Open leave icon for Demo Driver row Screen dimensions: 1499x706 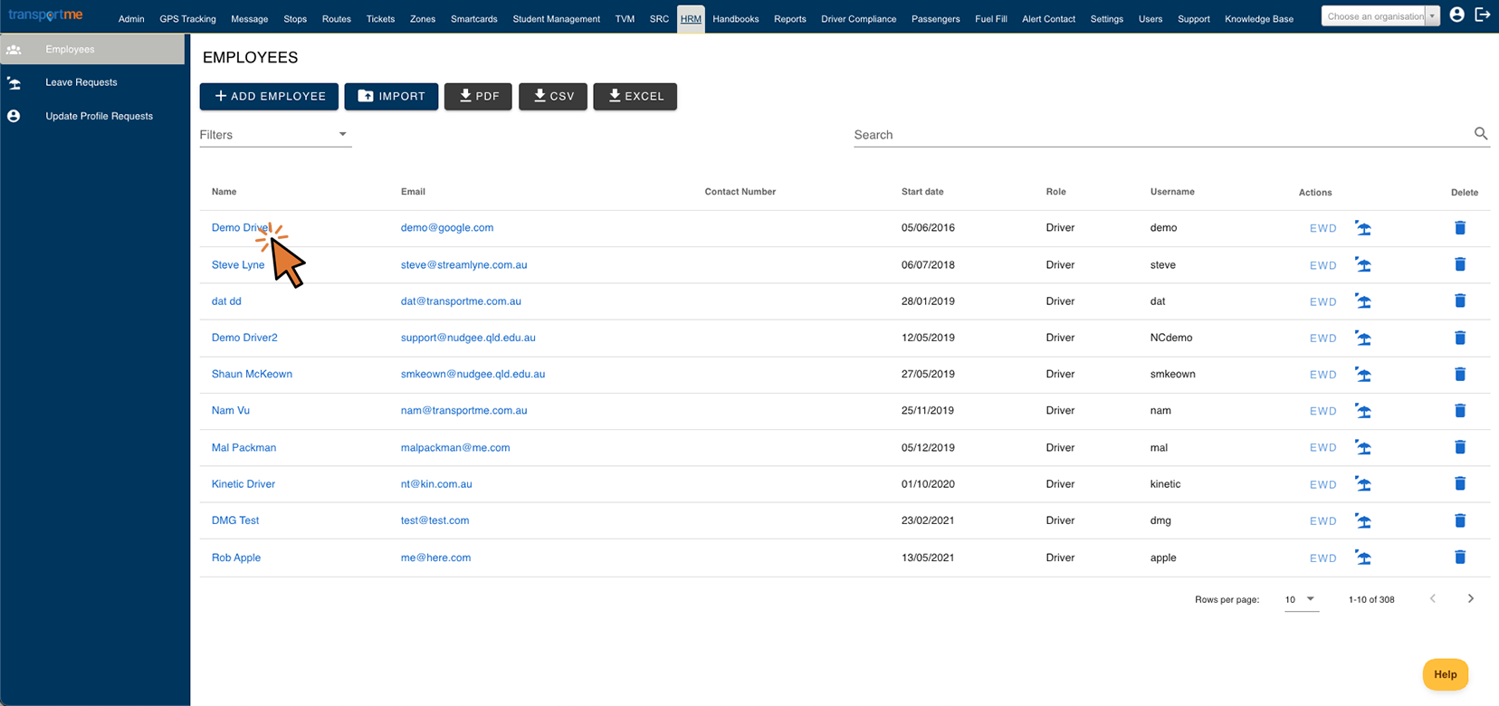click(x=1363, y=228)
